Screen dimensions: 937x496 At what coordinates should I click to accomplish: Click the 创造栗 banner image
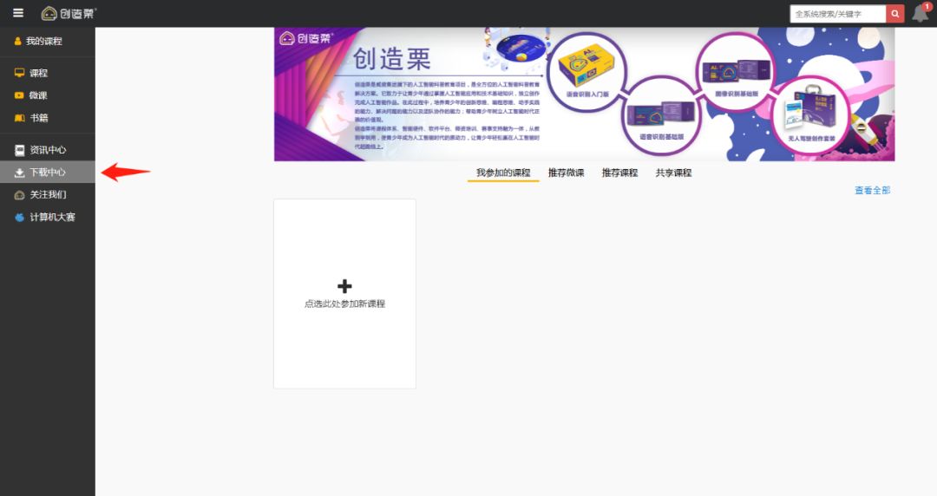(x=585, y=94)
